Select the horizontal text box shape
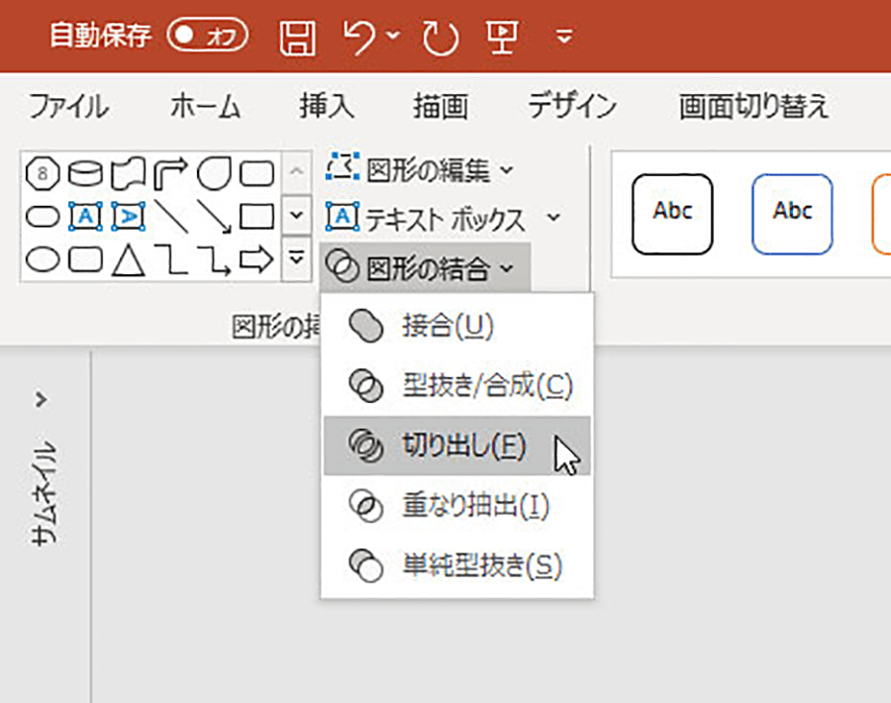This screenshot has height=703, width=891. coord(85,217)
